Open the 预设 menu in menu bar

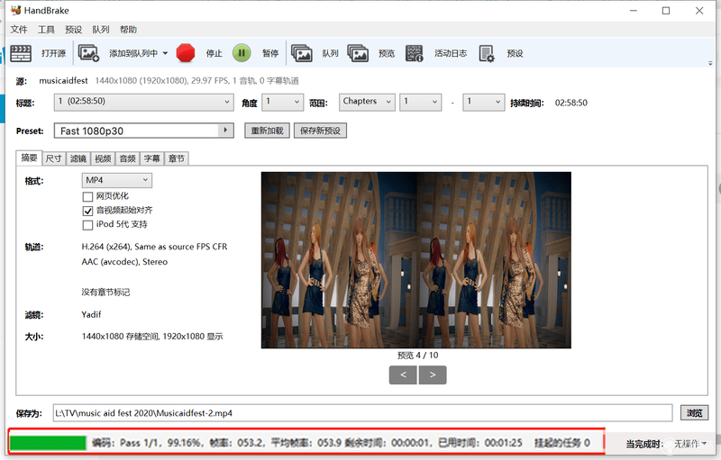[x=74, y=30]
